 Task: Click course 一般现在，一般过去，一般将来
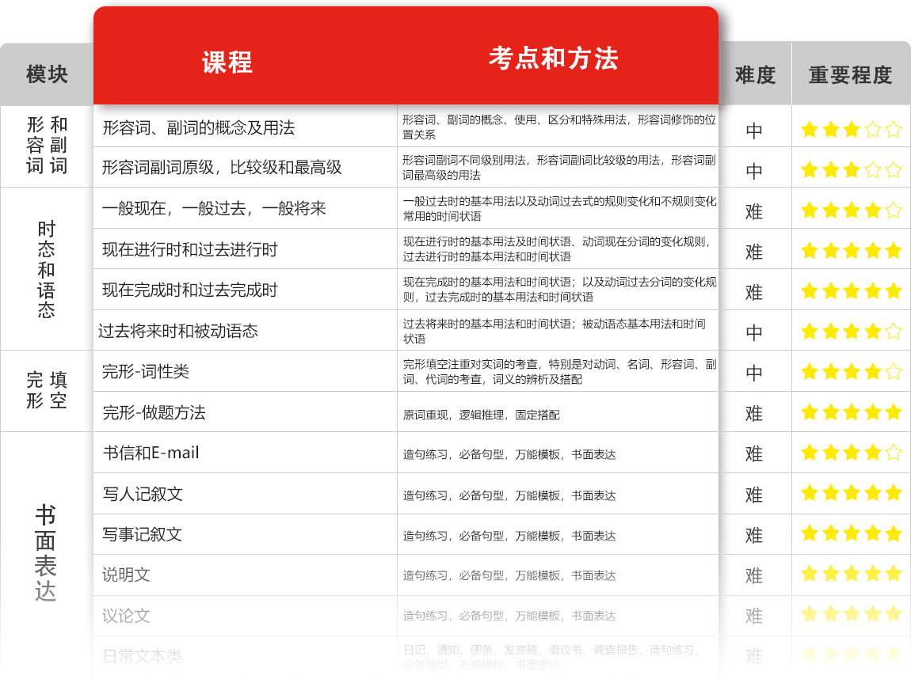[x=214, y=208]
